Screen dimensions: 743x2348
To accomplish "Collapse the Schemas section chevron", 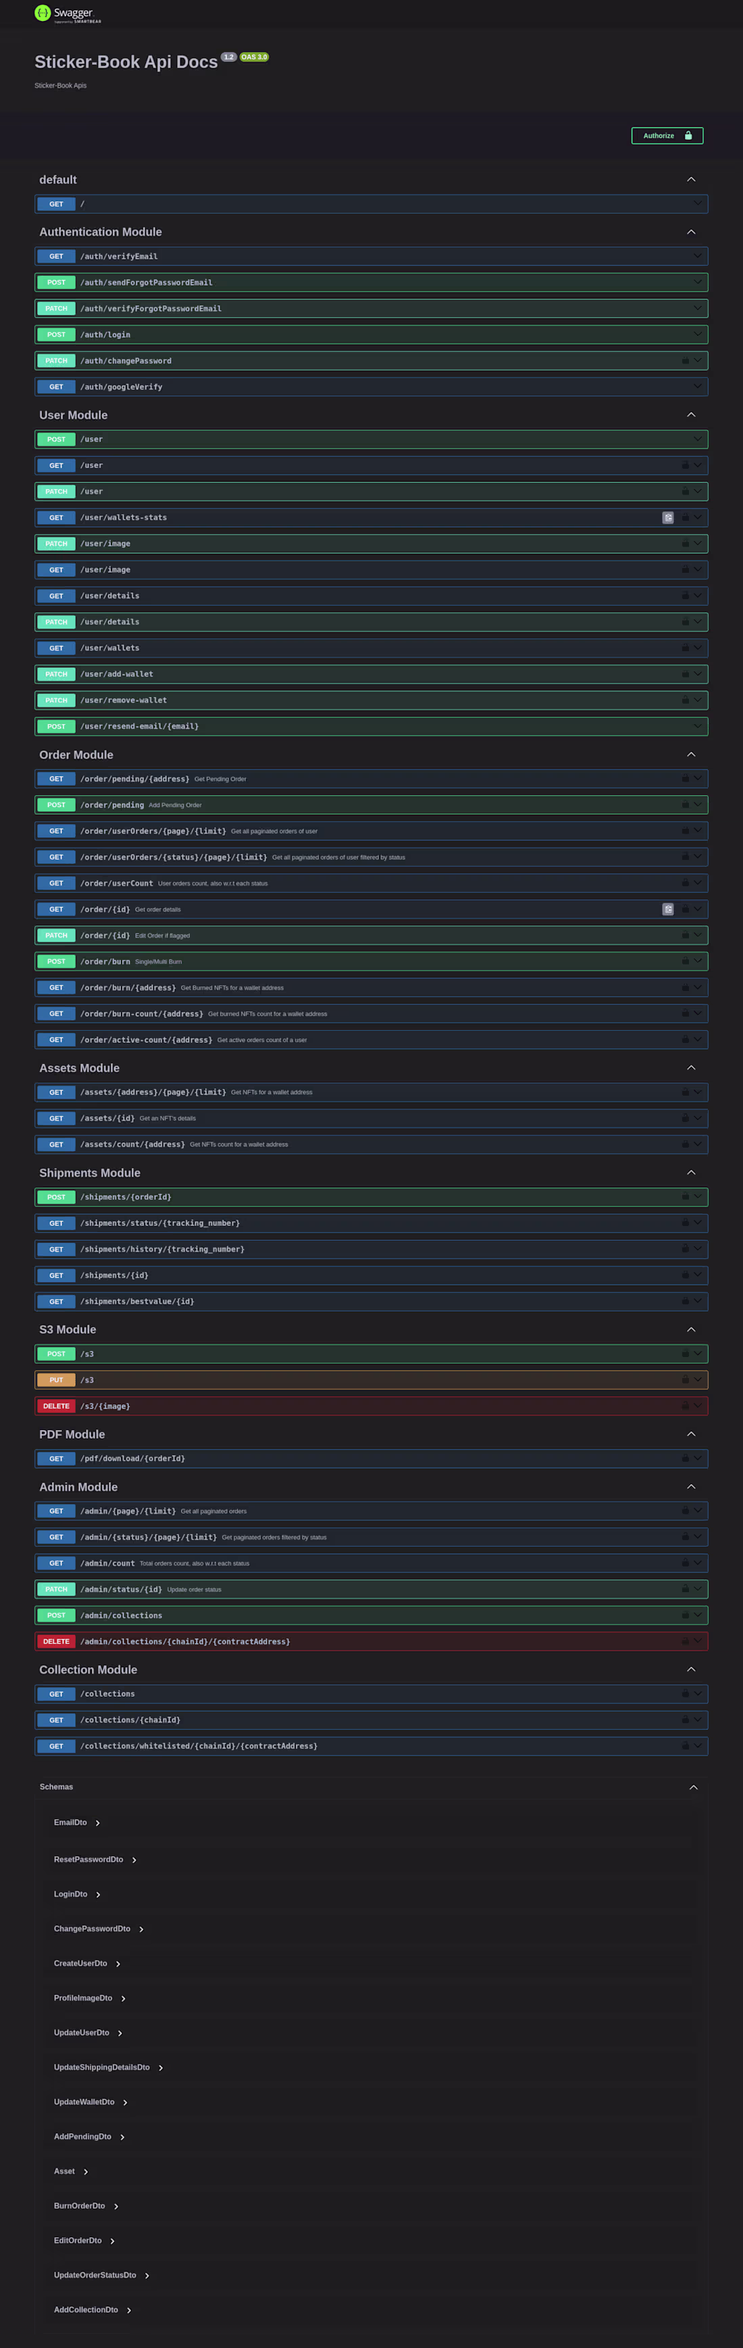I will 693,1787.
